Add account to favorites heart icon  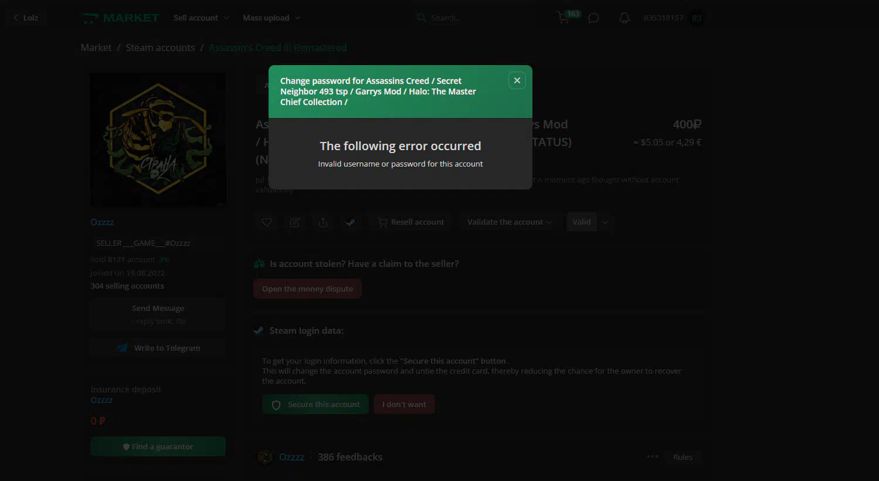click(267, 222)
